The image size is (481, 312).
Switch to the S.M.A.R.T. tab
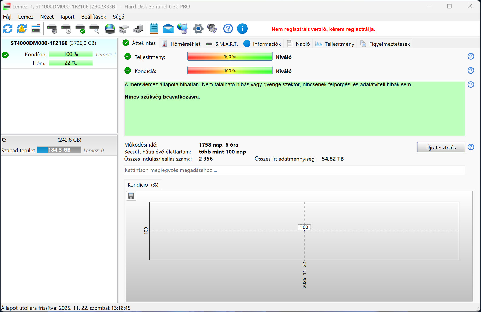click(x=222, y=44)
